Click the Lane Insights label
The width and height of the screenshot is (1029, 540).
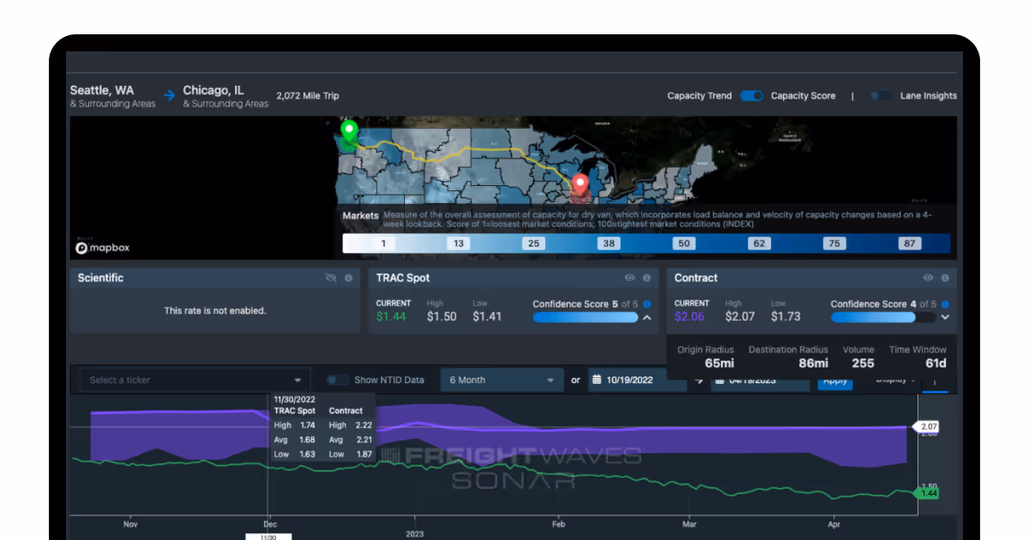click(x=929, y=96)
